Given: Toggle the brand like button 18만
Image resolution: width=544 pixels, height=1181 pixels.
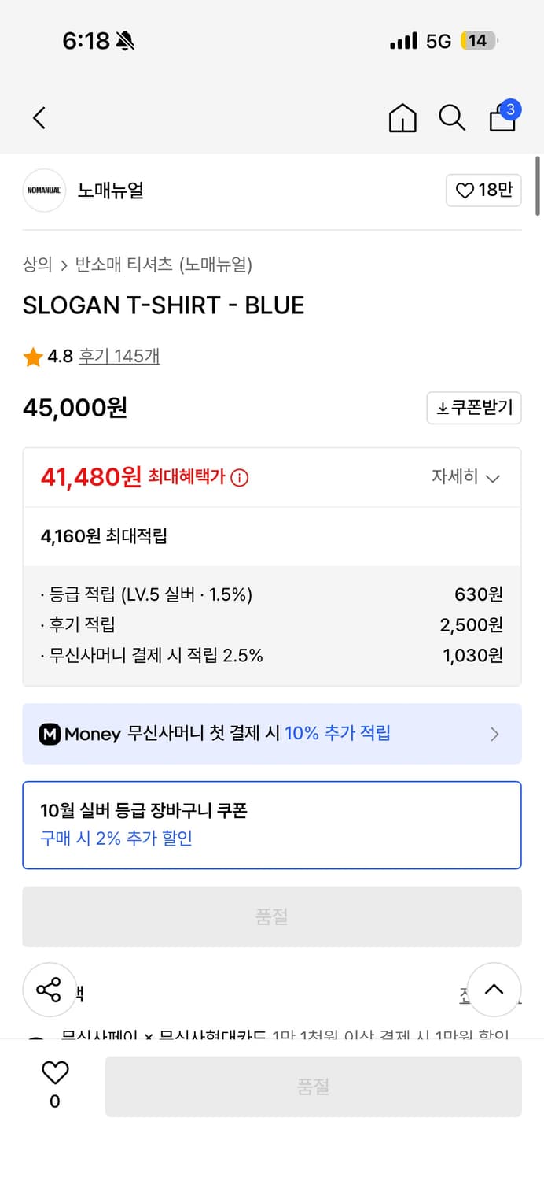Looking at the screenshot, I should click(483, 191).
